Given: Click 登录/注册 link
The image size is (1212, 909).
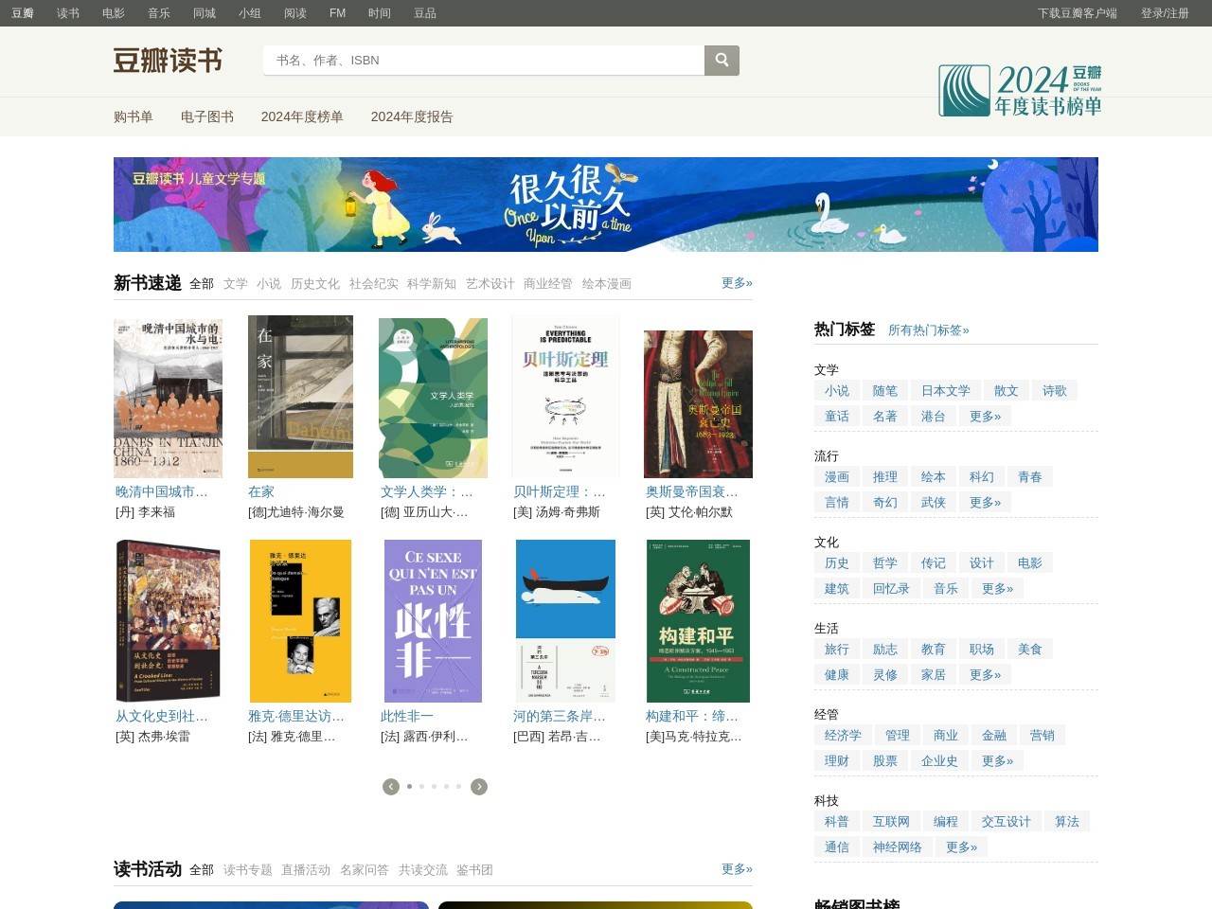Looking at the screenshot, I should click(1165, 13).
